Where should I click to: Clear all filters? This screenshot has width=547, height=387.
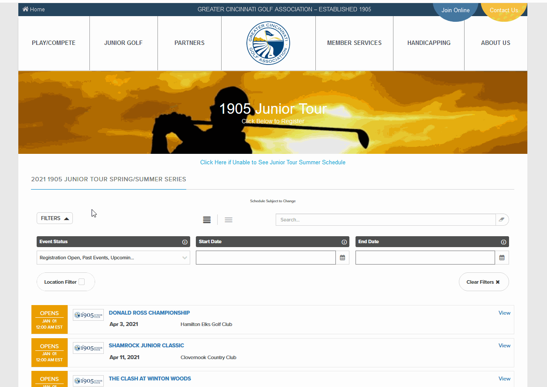[484, 282]
